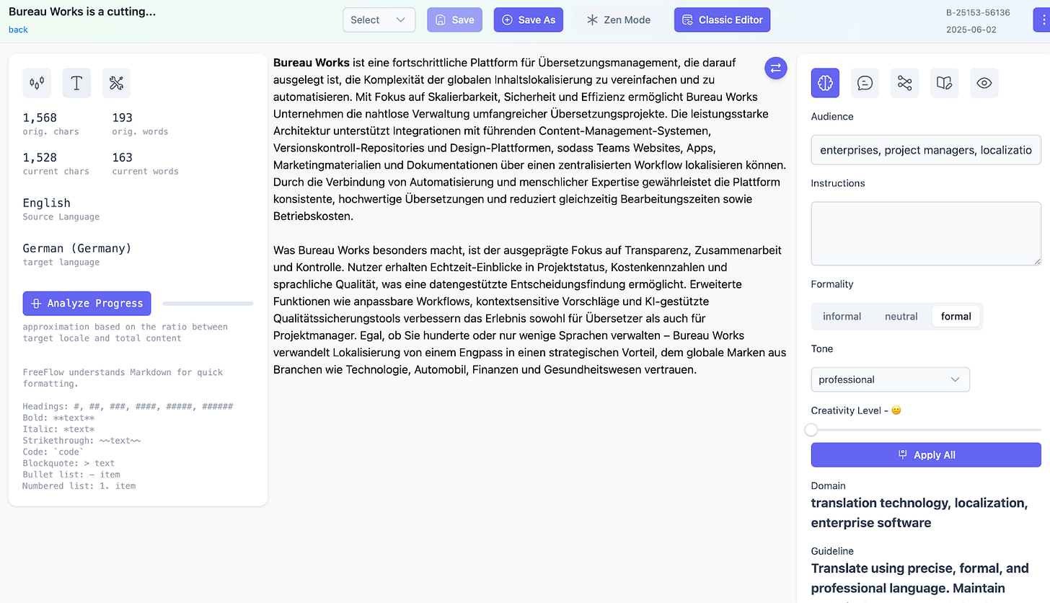Click the date 2025-06-02
The width and height of the screenshot is (1050, 603).
point(970,30)
